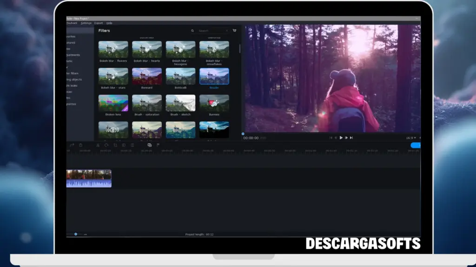Open the effects store via the cart icon
476x267 pixels.
(234, 30)
